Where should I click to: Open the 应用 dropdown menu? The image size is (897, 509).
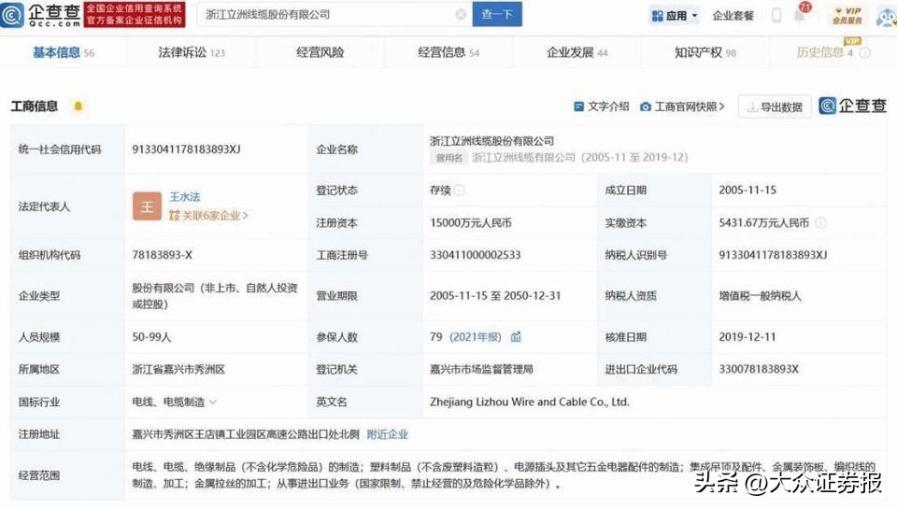coord(675,16)
